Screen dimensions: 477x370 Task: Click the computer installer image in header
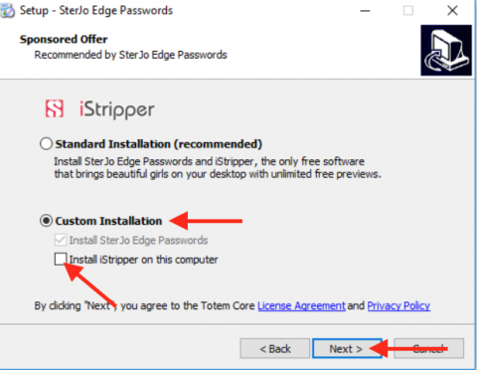pyautogui.click(x=446, y=51)
